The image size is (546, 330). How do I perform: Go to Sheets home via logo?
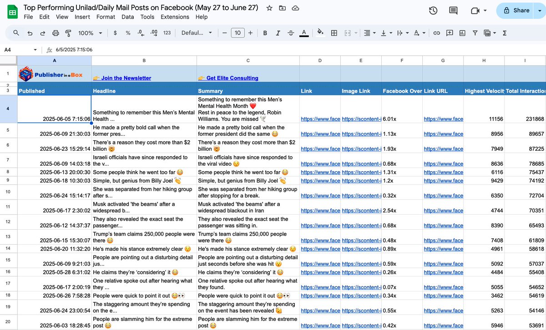12,12
